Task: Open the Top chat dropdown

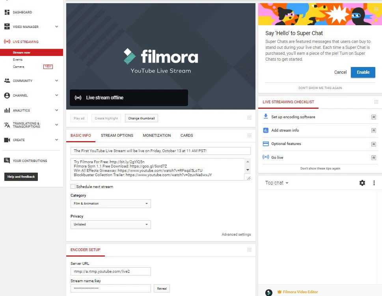Action: 277,183
